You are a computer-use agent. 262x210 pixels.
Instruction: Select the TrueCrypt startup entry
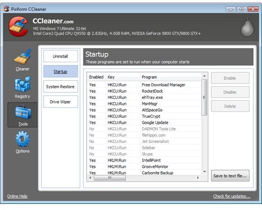(x=144, y=116)
